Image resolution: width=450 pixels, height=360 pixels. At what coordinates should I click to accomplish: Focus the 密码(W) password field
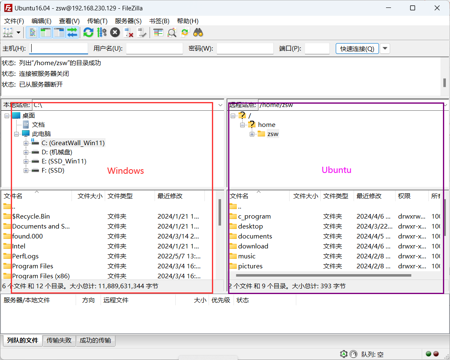(x=245, y=49)
